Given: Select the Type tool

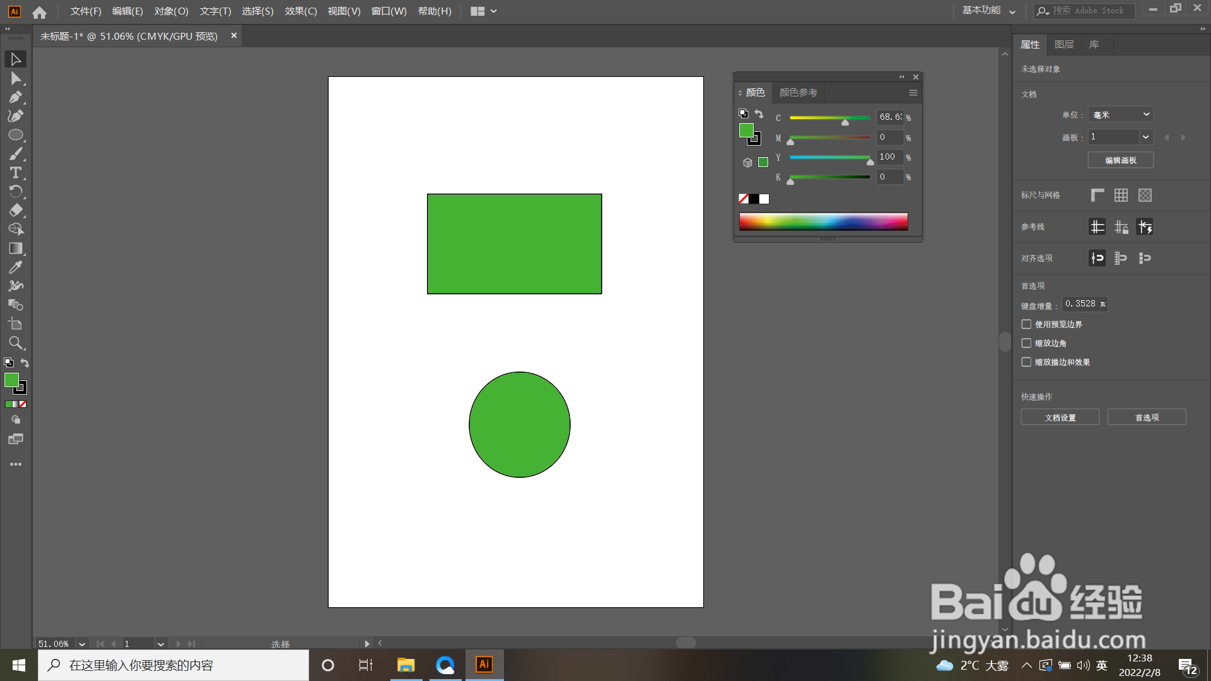Looking at the screenshot, I should click(16, 173).
